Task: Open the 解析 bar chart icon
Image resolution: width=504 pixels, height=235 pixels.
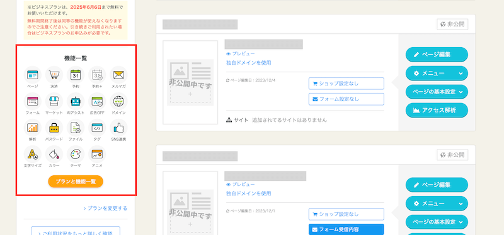Action: 33,128
